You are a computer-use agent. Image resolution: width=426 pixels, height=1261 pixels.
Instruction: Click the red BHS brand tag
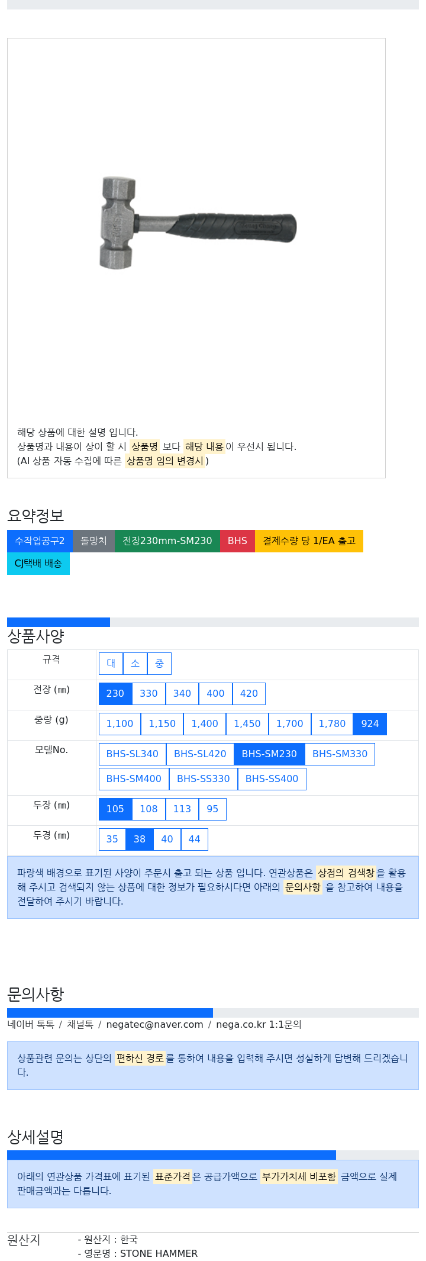click(x=237, y=541)
